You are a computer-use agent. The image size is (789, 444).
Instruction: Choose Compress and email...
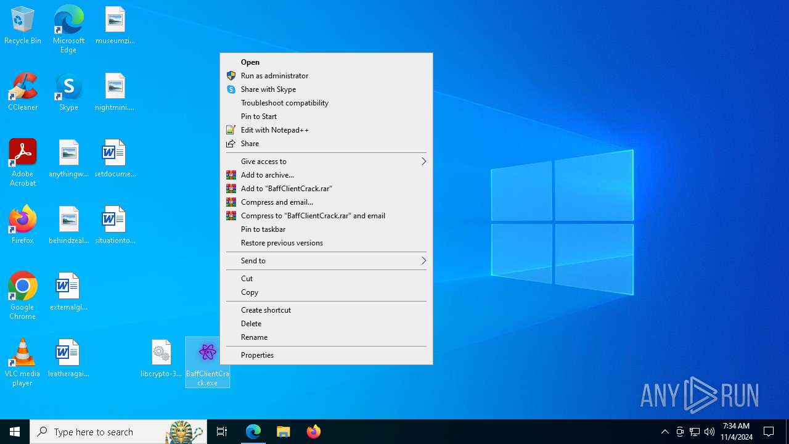326,202
